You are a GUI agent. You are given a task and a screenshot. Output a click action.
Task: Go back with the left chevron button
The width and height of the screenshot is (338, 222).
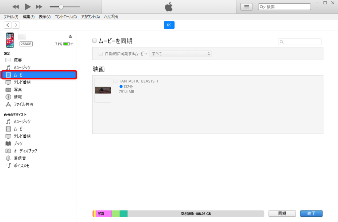pyautogui.click(x=8, y=25)
